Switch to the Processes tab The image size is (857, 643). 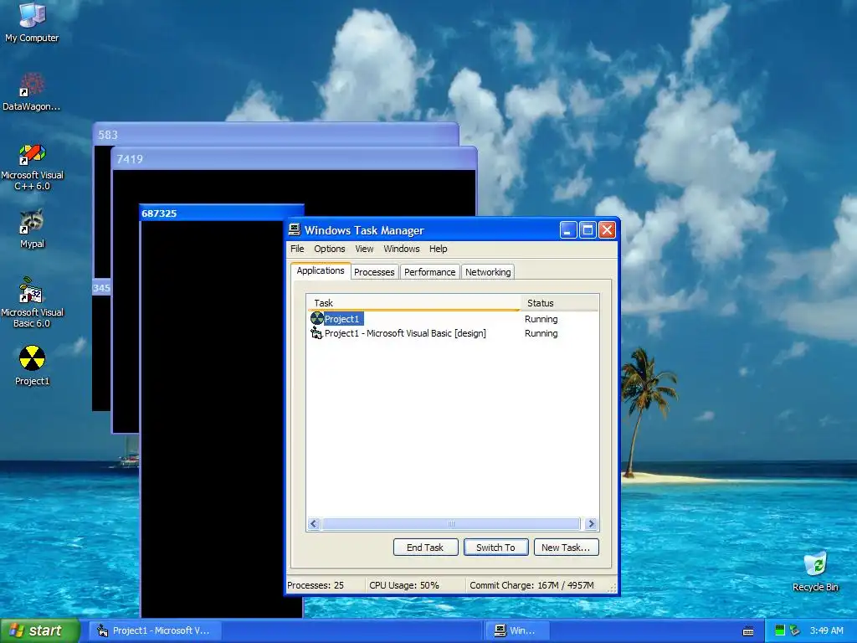point(374,272)
